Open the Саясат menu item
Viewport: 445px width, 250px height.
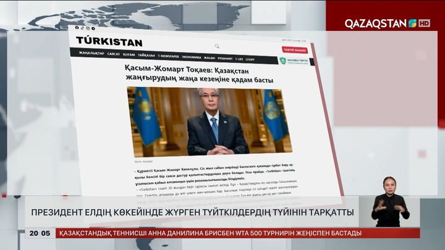point(114,54)
